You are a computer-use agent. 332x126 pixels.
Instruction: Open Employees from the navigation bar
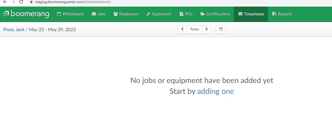(126, 14)
